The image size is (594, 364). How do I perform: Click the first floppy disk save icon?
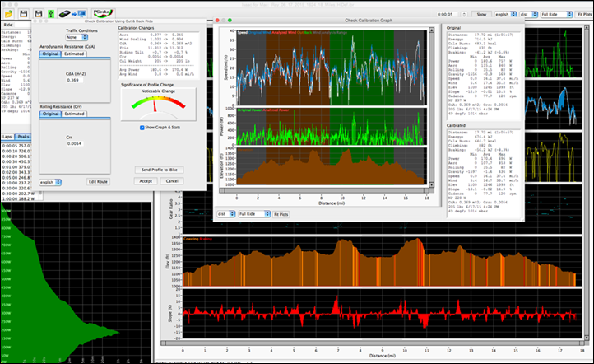[24, 14]
